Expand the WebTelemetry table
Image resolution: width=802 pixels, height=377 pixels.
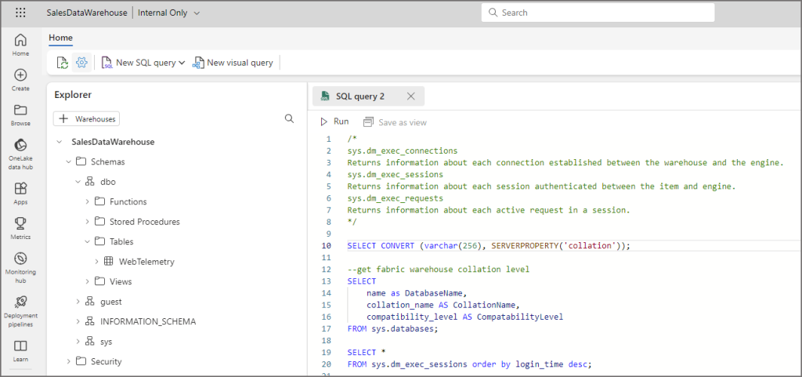click(96, 262)
